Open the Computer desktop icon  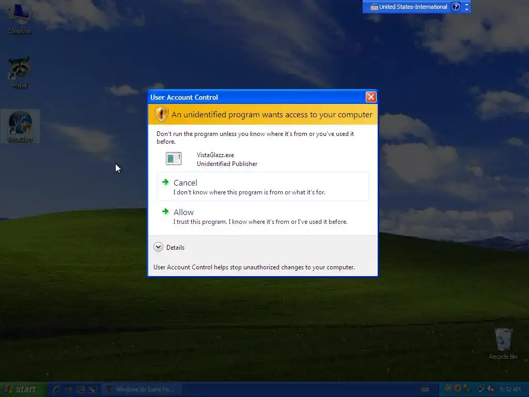tap(20, 19)
